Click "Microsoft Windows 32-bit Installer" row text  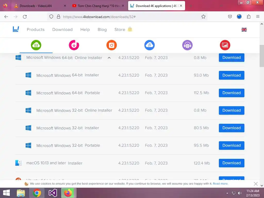tap(68, 128)
